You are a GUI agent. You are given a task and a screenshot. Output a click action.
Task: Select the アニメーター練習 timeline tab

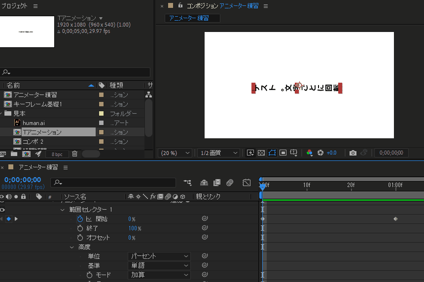pos(38,167)
